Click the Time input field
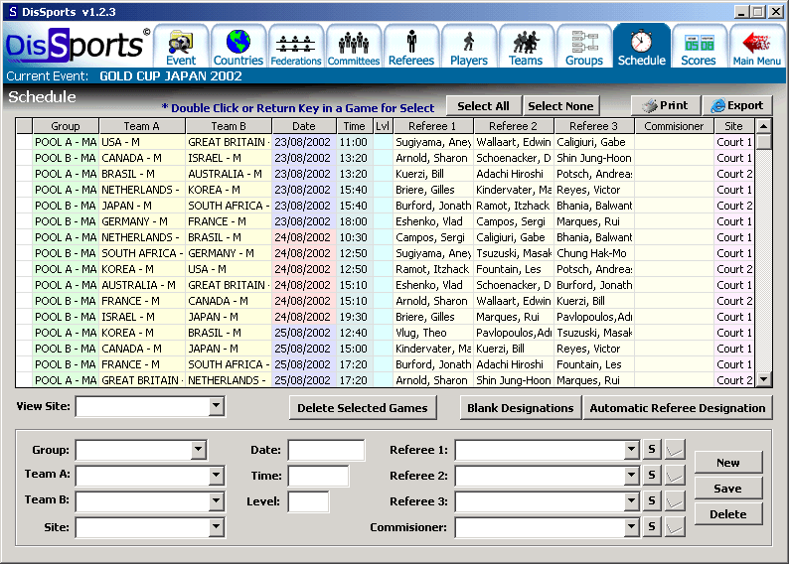 [x=319, y=476]
